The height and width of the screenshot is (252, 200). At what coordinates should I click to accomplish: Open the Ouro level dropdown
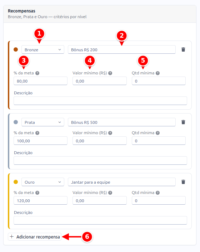(43, 182)
